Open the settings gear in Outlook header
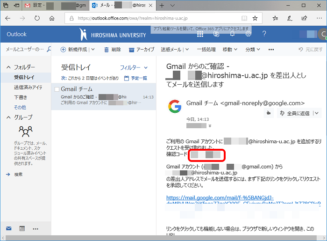 [248, 34]
